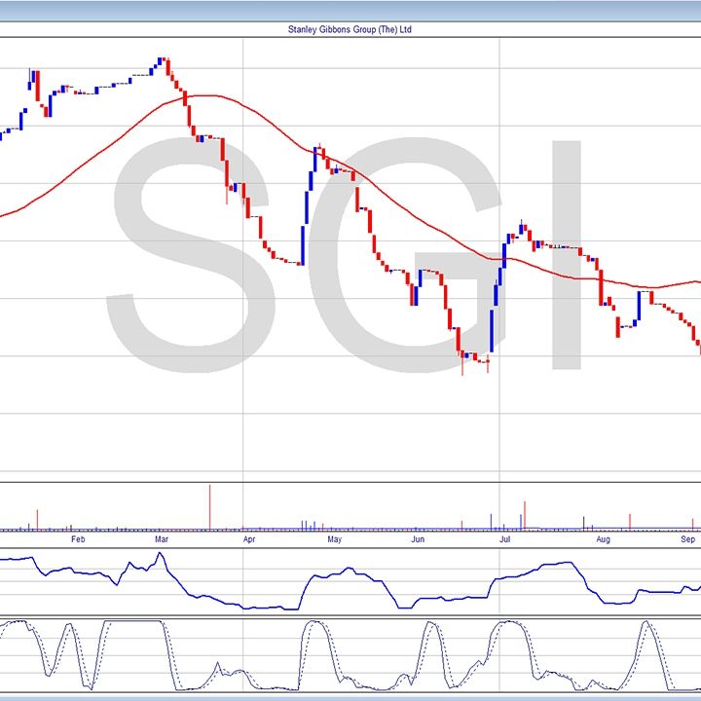
Task: Click the Aug label on date axis
Action: point(603,538)
